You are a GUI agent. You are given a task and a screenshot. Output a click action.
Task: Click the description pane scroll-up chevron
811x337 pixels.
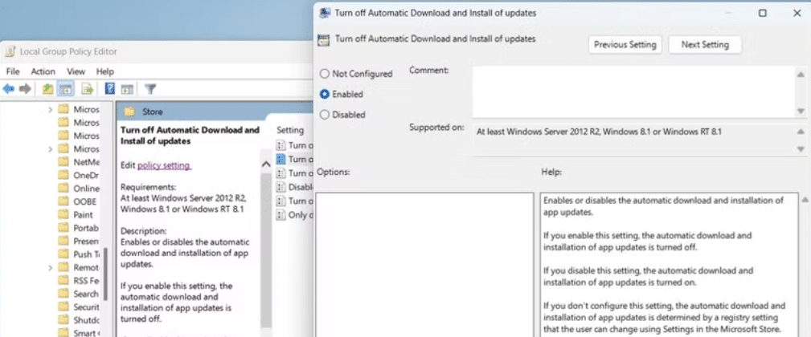pos(266,164)
